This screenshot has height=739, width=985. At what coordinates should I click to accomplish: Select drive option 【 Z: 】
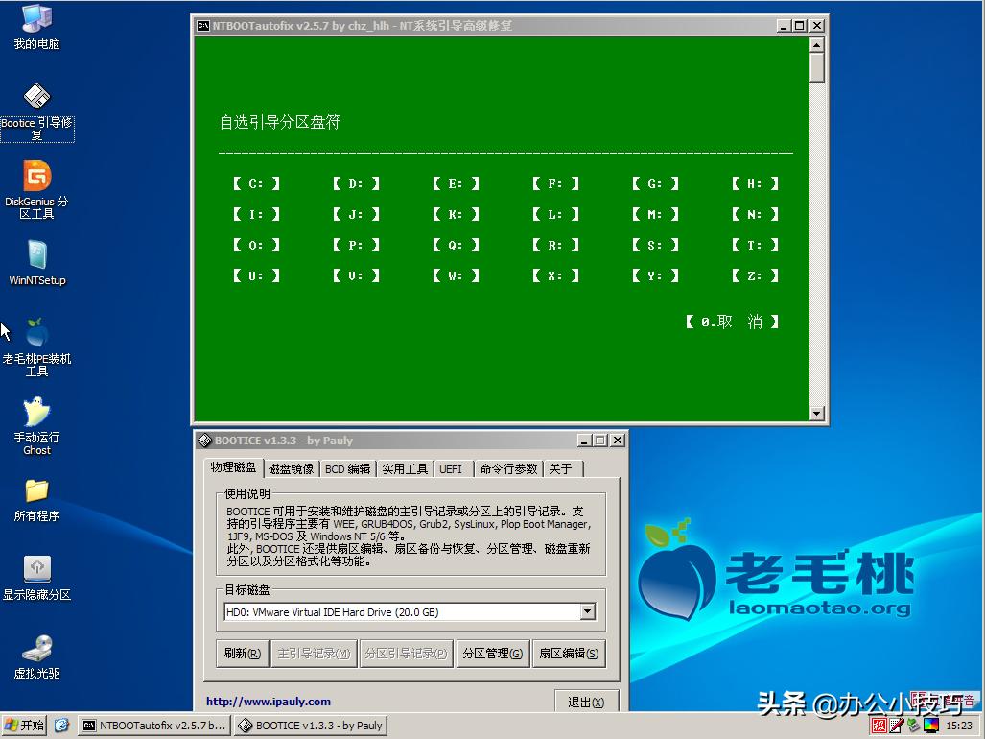tap(755, 275)
